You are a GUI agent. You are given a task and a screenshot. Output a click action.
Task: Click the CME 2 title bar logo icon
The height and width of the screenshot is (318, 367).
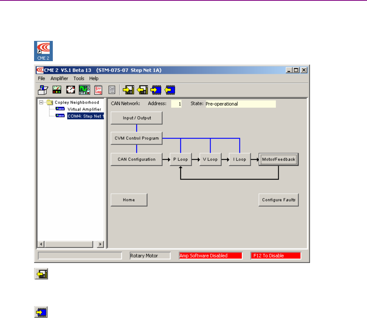(x=40, y=70)
